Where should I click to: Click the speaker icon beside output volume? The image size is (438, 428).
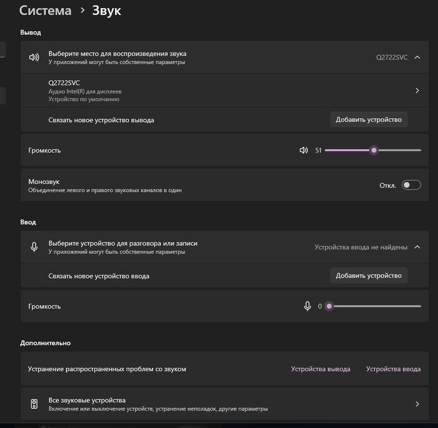pos(303,150)
